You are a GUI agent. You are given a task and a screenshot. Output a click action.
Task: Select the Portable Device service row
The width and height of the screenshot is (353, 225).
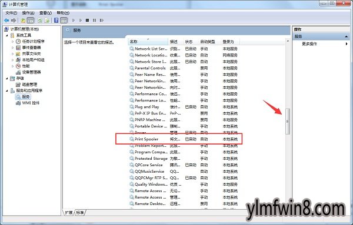click(x=184, y=126)
